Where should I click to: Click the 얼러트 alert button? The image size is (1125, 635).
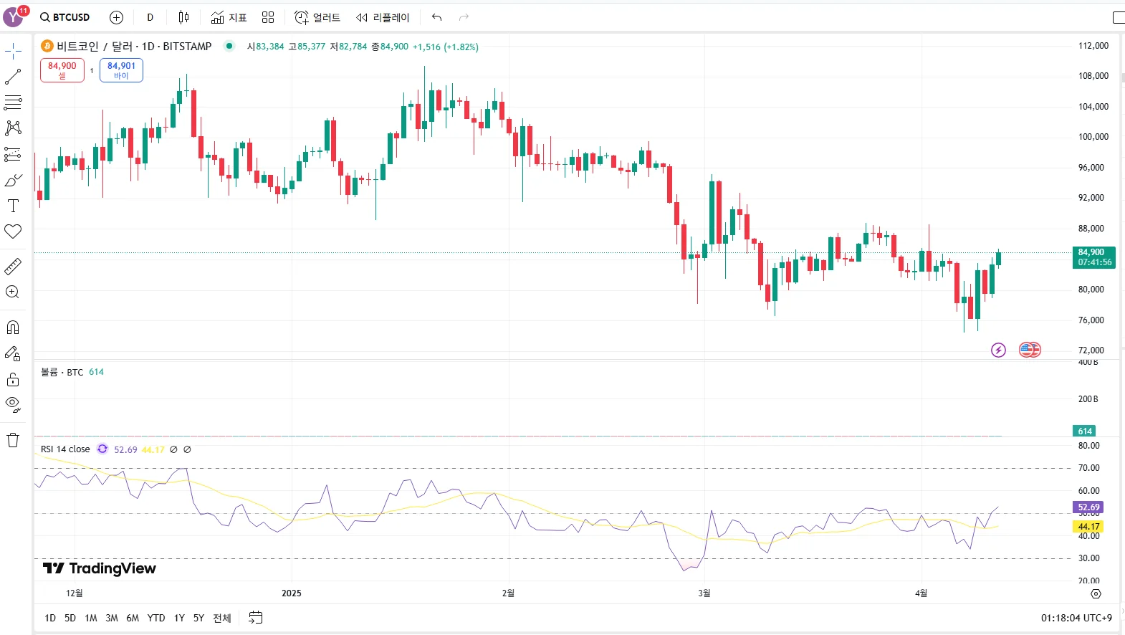[317, 17]
